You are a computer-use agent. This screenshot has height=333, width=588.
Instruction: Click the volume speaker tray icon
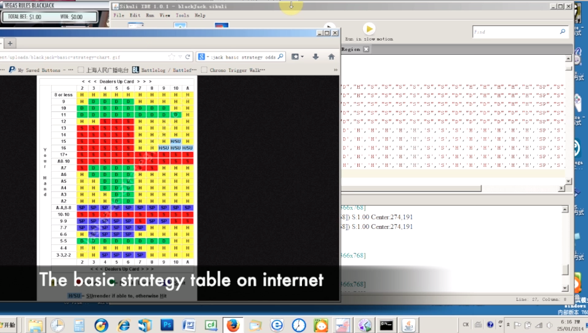[x=549, y=325]
